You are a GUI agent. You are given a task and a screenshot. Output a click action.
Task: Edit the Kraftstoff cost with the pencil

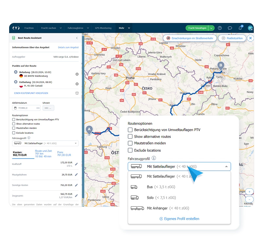[x=76, y=164]
